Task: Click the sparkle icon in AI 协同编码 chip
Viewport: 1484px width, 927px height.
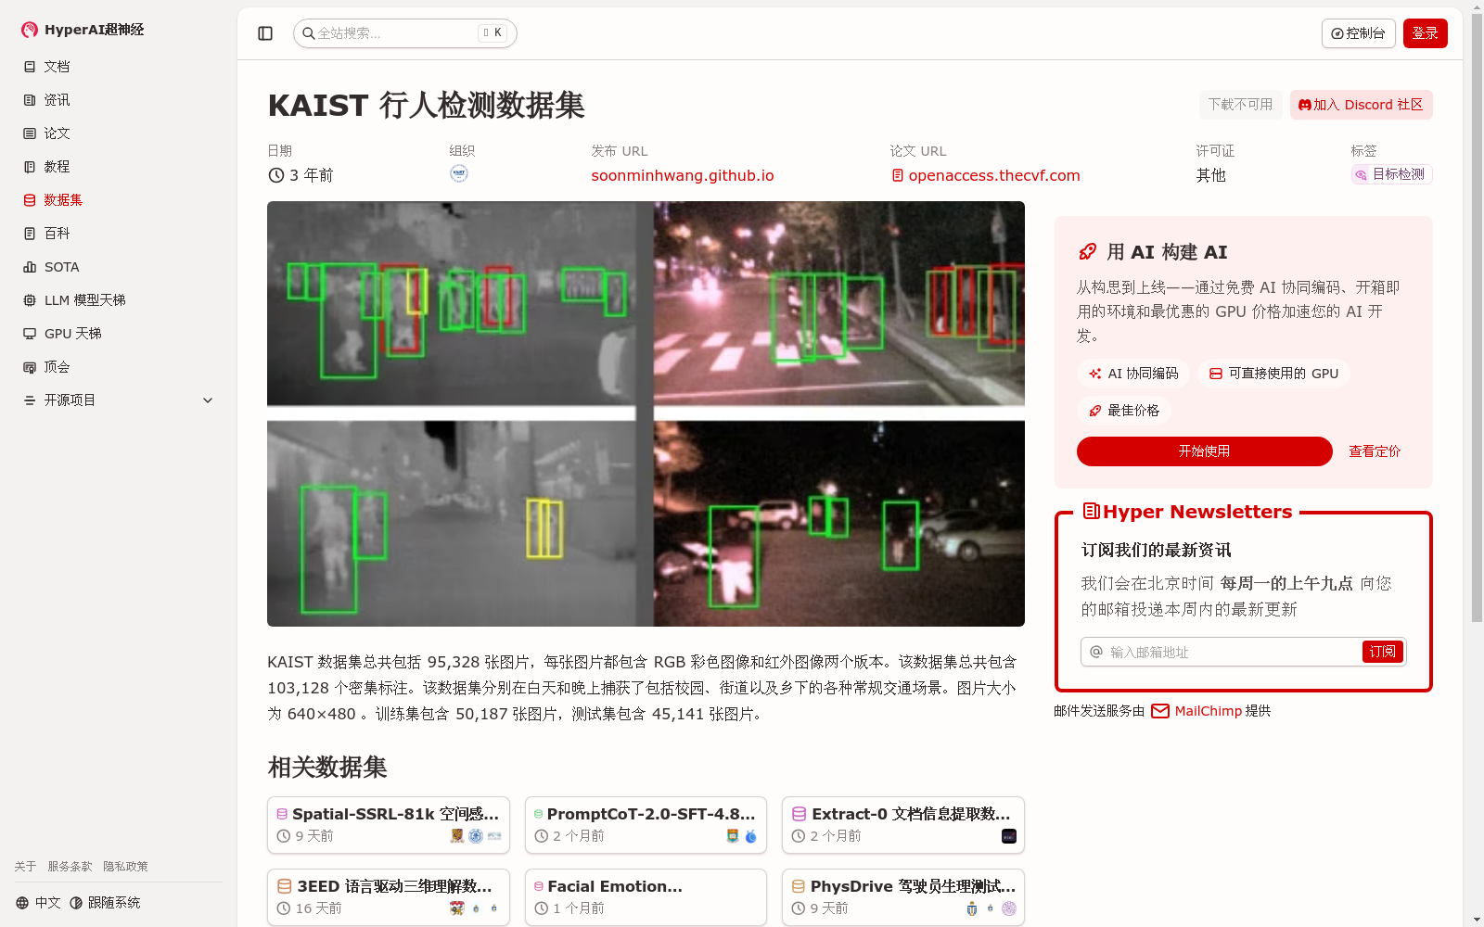Action: click(1095, 374)
